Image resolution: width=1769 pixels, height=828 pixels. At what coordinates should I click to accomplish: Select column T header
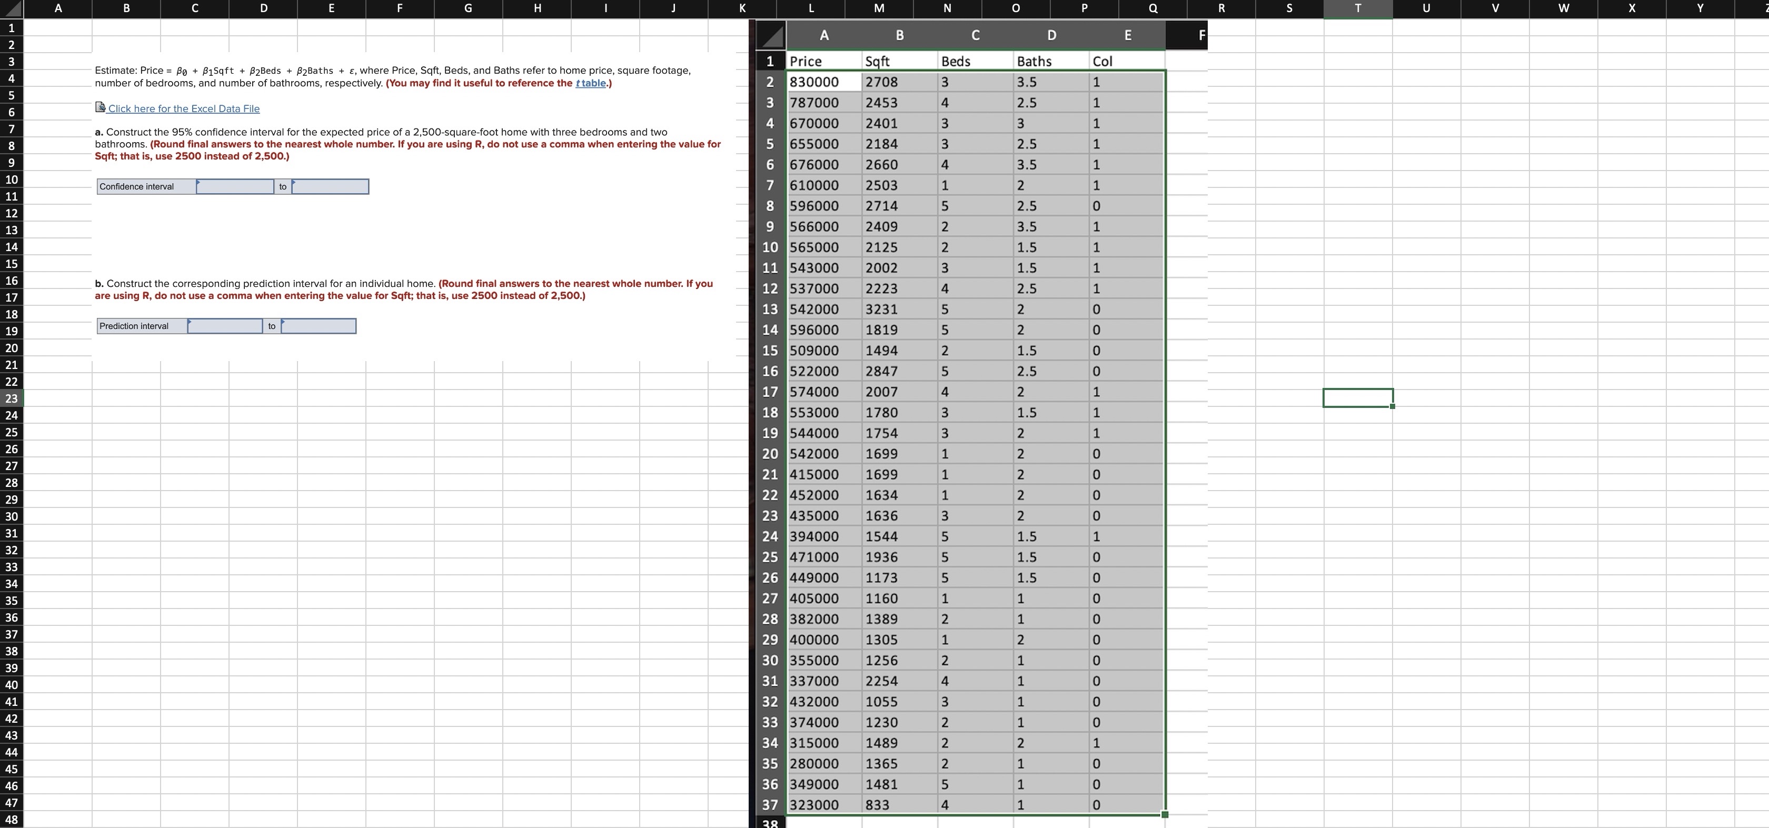1358,8
